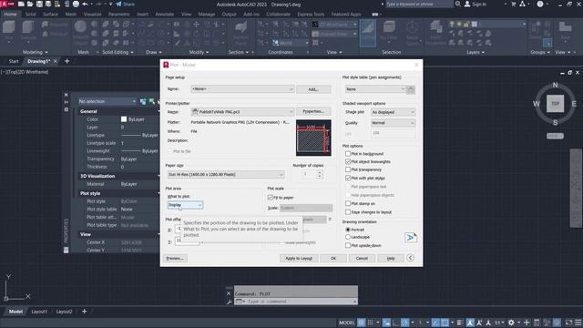The height and width of the screenshot is (328, 583).
Task: Toggle lineweight display icon in status bar
Action: pyautogui.click(x=459, y=323)
